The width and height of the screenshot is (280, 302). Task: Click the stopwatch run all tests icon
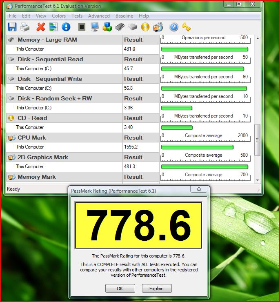[158, 27]
